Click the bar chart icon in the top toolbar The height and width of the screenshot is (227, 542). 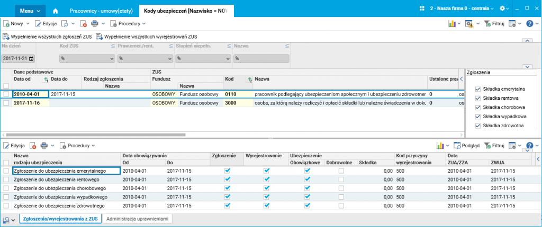pyautogui.click(x=452, y=24)
